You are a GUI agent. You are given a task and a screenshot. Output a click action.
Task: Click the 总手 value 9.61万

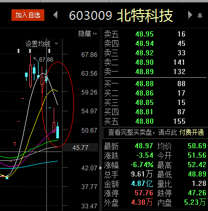(x=142, y=174)
